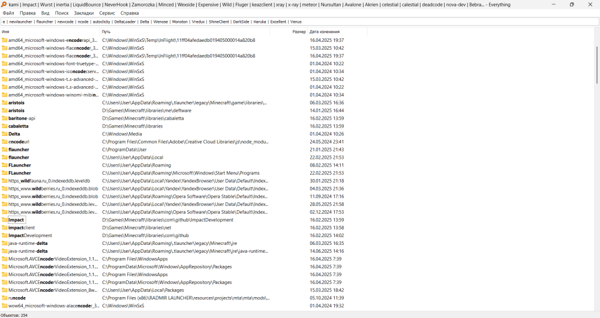Screen dimensions: 600x318
Task: Click date 05.10.2024 11:39
Action: [x=327, y=298]
